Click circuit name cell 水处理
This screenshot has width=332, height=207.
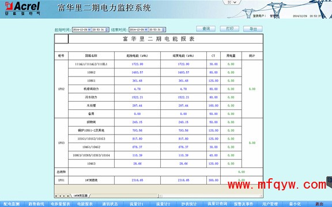[x=91, y=105]
